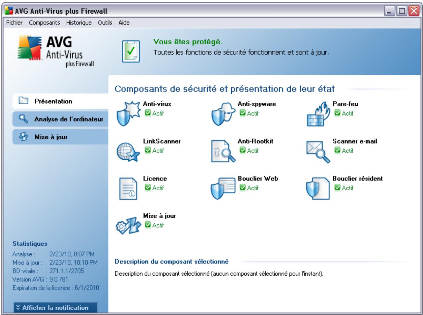Switch to Analyse de l'ordinateur tab
The width and height of the screenshot is (423, 315).
(60, 120)
